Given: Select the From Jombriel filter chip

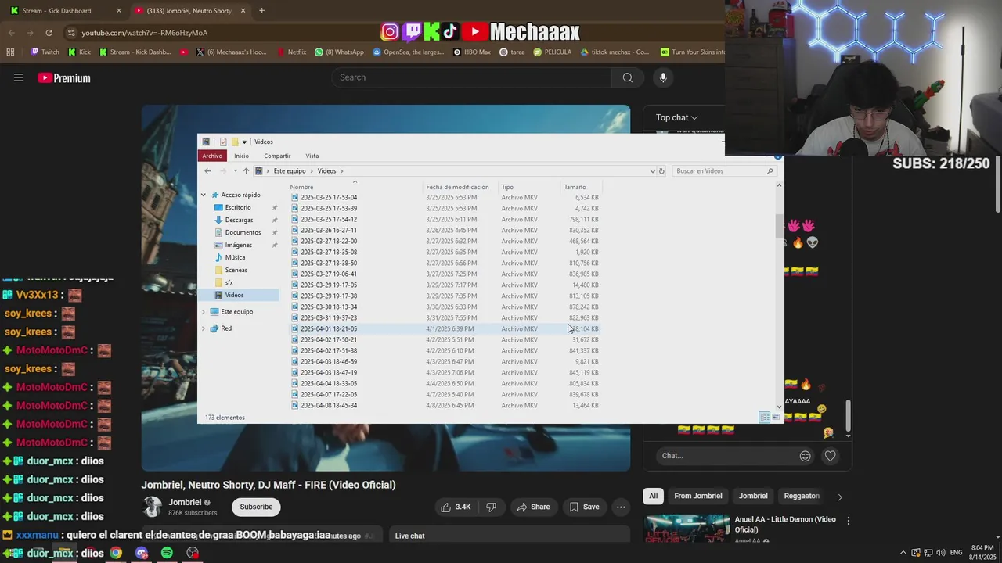Looking at the screenshot, I should 698,496.
